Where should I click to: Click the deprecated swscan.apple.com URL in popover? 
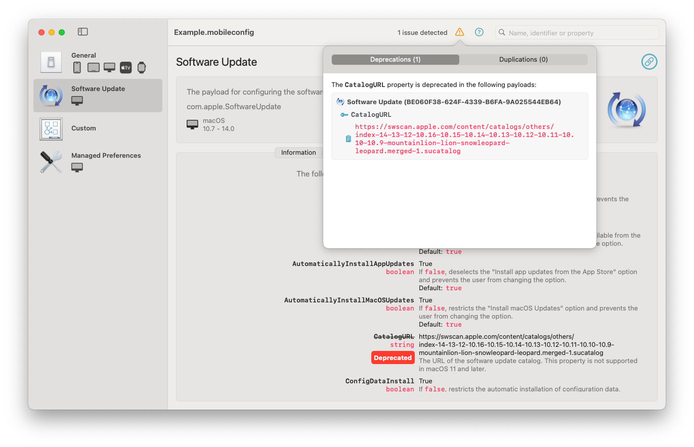(x=464, y=139)
